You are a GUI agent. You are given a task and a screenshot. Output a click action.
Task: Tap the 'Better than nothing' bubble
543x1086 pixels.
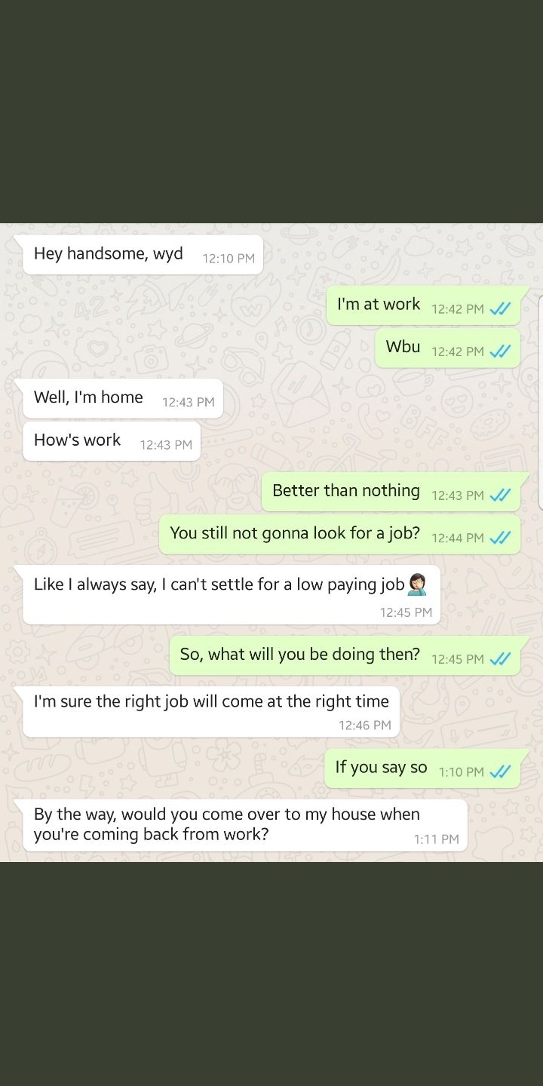[x=395, y=492]
